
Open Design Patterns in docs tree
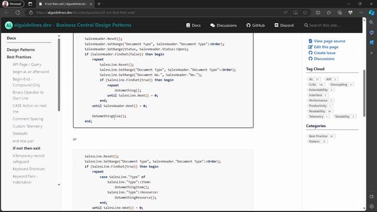[x=21, y=49]
